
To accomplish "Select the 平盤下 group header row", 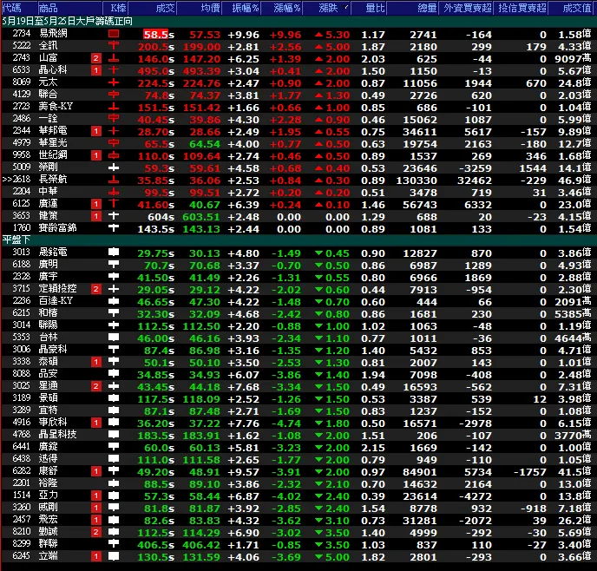I will click(x=298, y=240).
